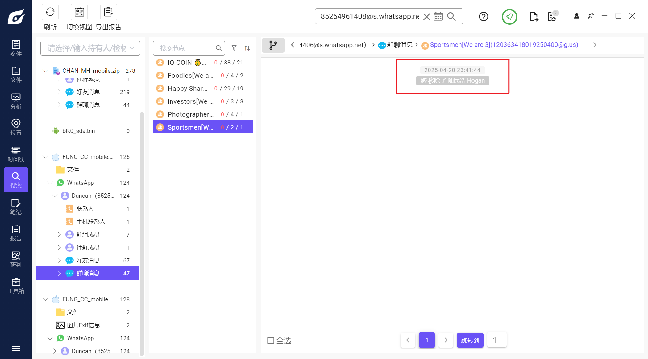648x359 pixels.
Task: Open the calendar date filter icon
Action: 438,16
